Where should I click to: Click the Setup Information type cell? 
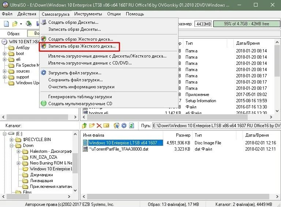click(201, 101)
